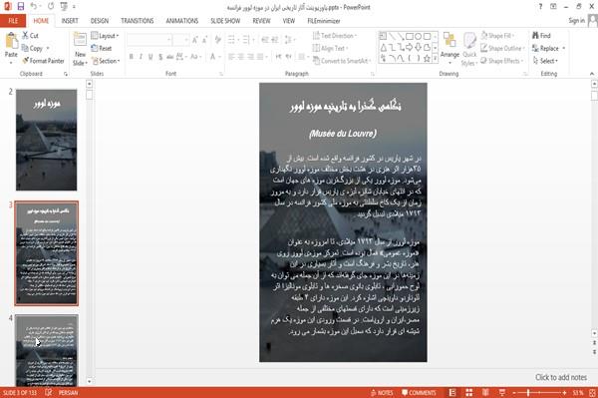Viewport: 598px width, 398px height.
Task: Click Sign in link at top right
Action: 576,21
